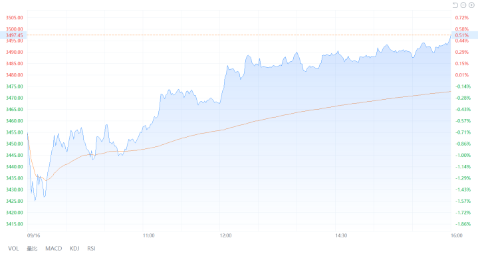This screenshot has height=256, width=478.
Task: Select the 12:00 time axis marker
Action: (x=225, y=235)
